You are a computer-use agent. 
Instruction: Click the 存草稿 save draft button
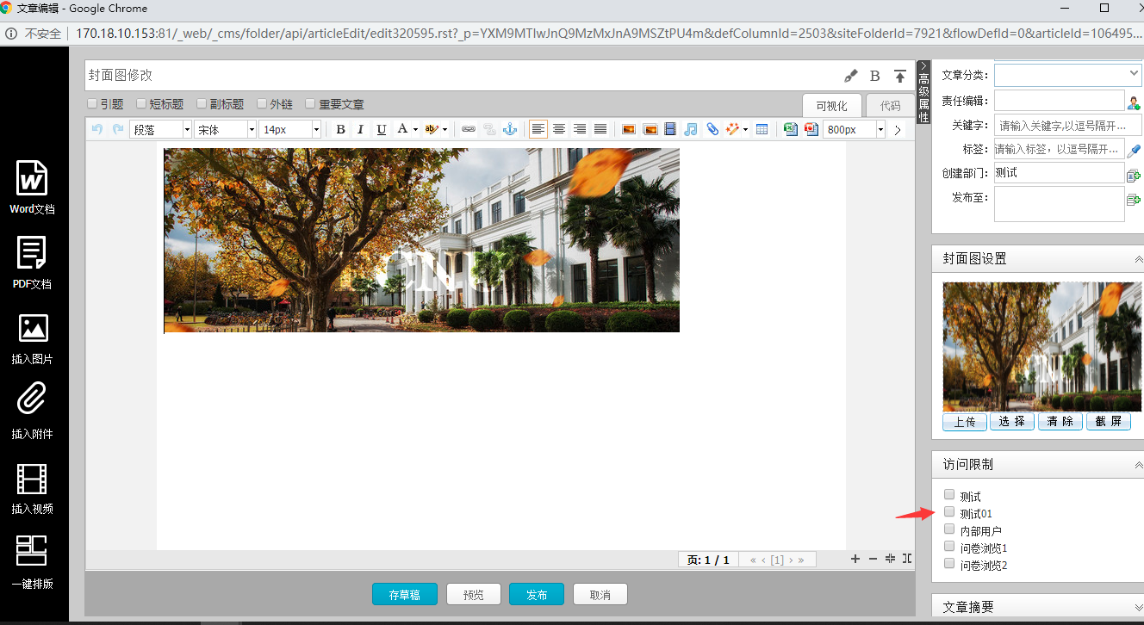point(404,594)
